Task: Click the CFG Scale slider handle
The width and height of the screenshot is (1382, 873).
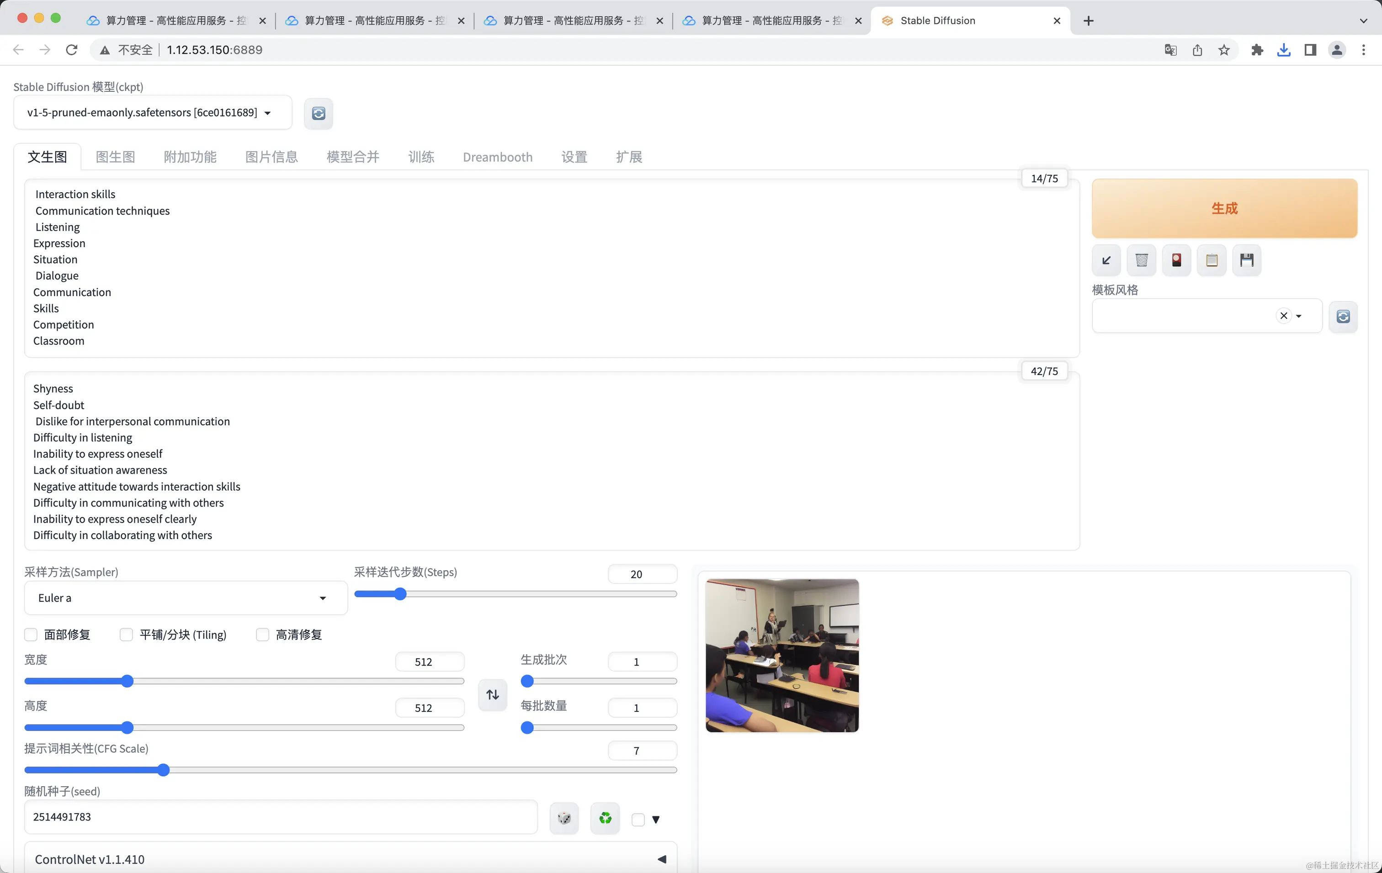Action: coord(164,770)
